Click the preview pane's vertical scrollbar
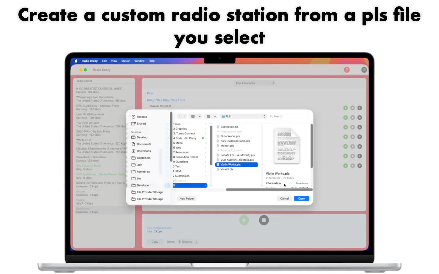 click(311, 146)
